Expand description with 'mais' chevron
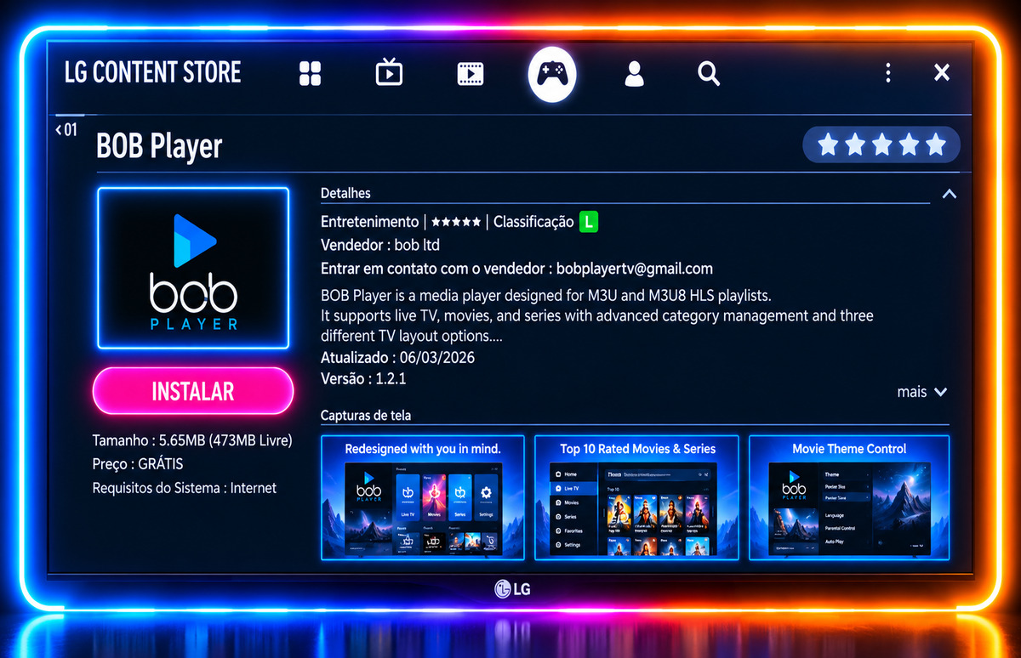 922,392
